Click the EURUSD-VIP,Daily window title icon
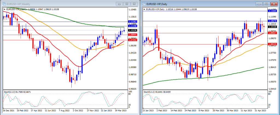This screenshot has height=115, width=280. [144, 4]
